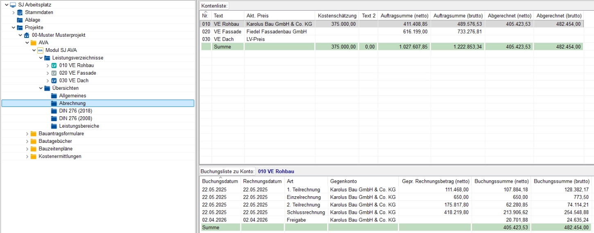This screenshot has height=233, width=594.
Task: Click the gray LV icon of 020 VE Fassade
Action: click(x=54, y=73)
